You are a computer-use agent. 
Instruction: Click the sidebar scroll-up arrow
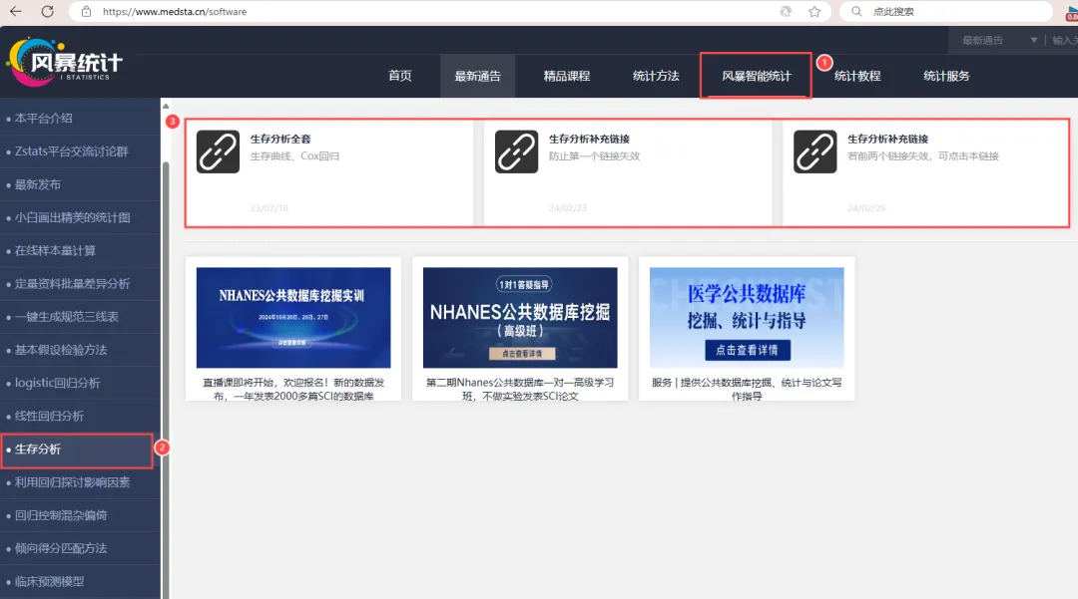(166, 106)
